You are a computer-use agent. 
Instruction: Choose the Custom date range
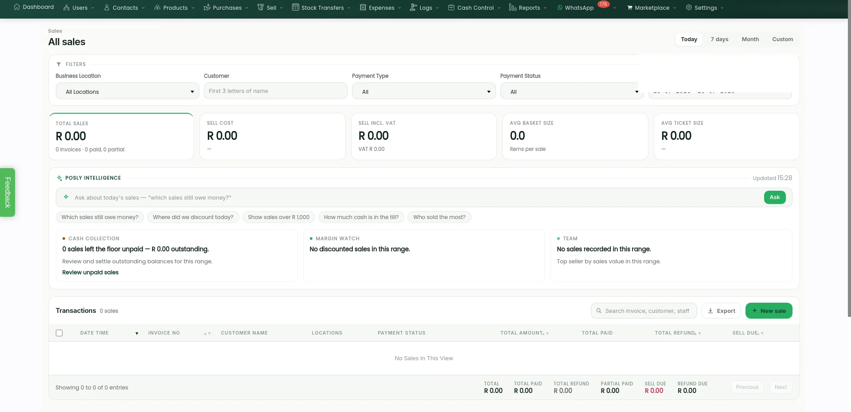782,39
